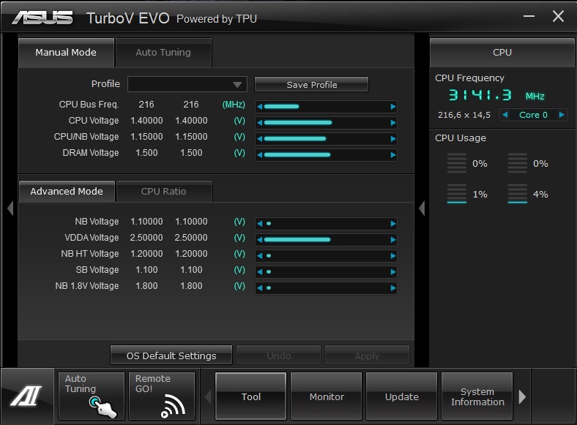Increase CPU Bus Freq. with right arrow
The image size is (577, 425).
click(x=392, y=107)
